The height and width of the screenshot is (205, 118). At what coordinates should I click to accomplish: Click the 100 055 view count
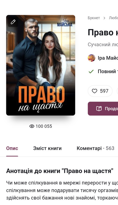[44, 126]
